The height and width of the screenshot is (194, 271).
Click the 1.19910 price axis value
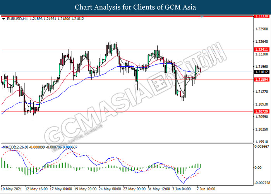pyautogui.click(x=261, y=142)
